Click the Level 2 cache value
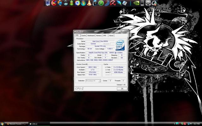Image resolution: width=202 pixels, height=126 pixels. [118, 72]
